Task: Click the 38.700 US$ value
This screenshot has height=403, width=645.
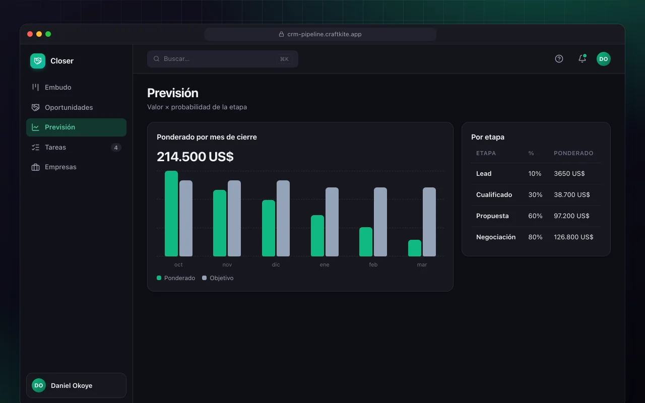Action: 572,194
